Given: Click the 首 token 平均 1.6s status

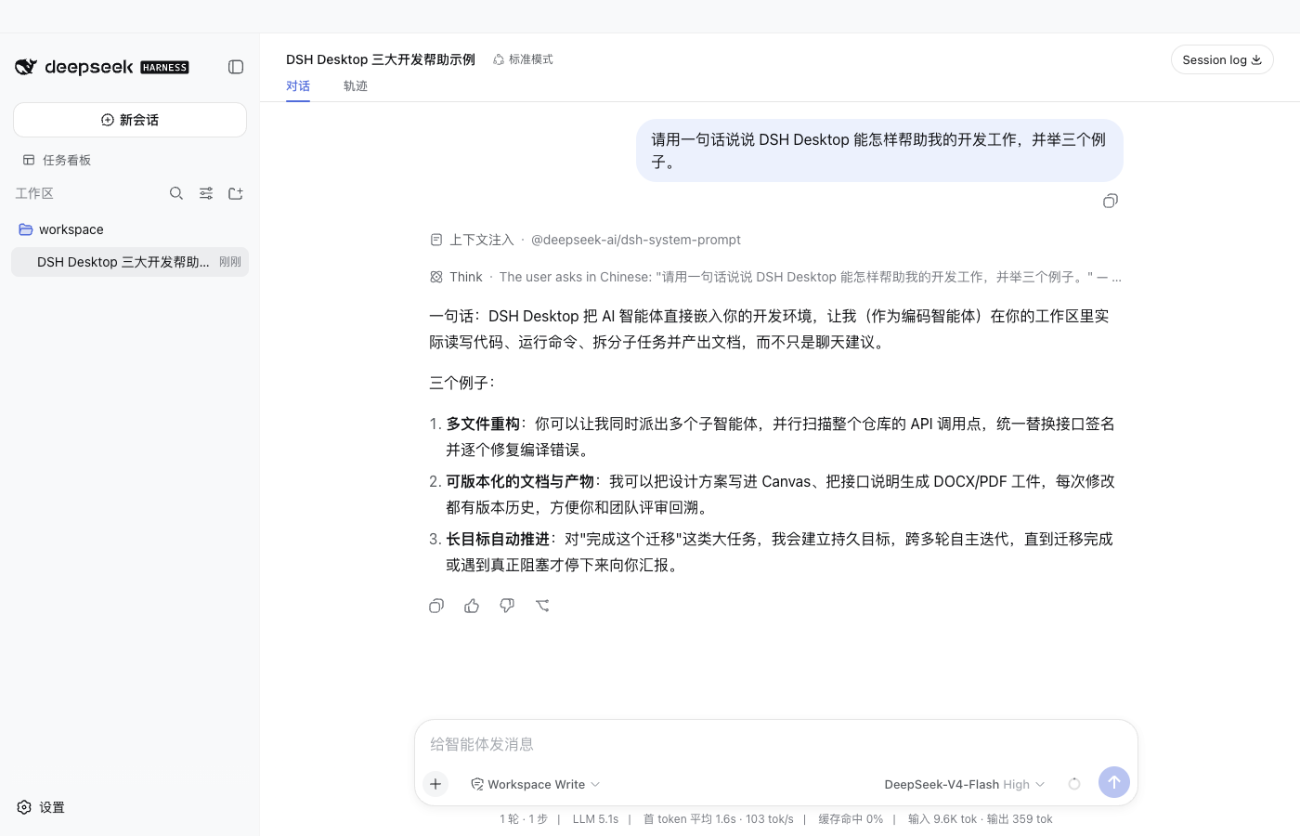Looking at the screenshot, I should [x=690, y=819].
